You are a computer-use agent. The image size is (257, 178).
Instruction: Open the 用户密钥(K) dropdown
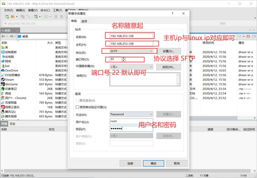131,136
